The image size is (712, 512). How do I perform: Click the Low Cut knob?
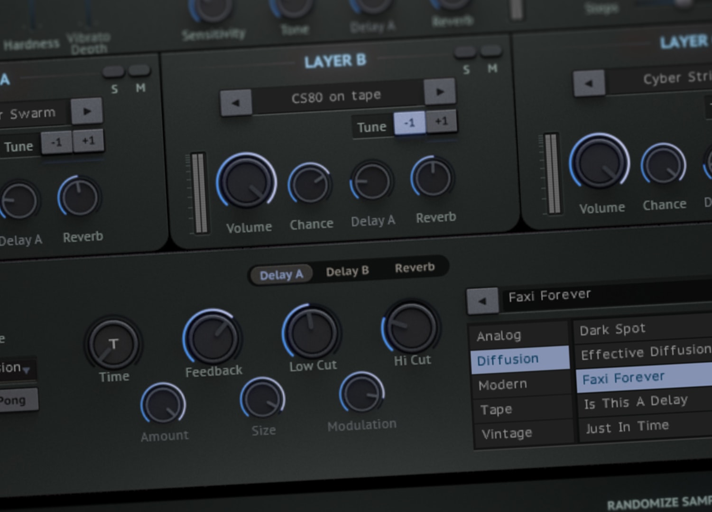pos(311,332)
